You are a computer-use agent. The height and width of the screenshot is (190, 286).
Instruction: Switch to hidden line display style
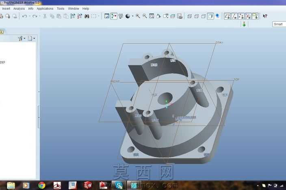(197, 16)
